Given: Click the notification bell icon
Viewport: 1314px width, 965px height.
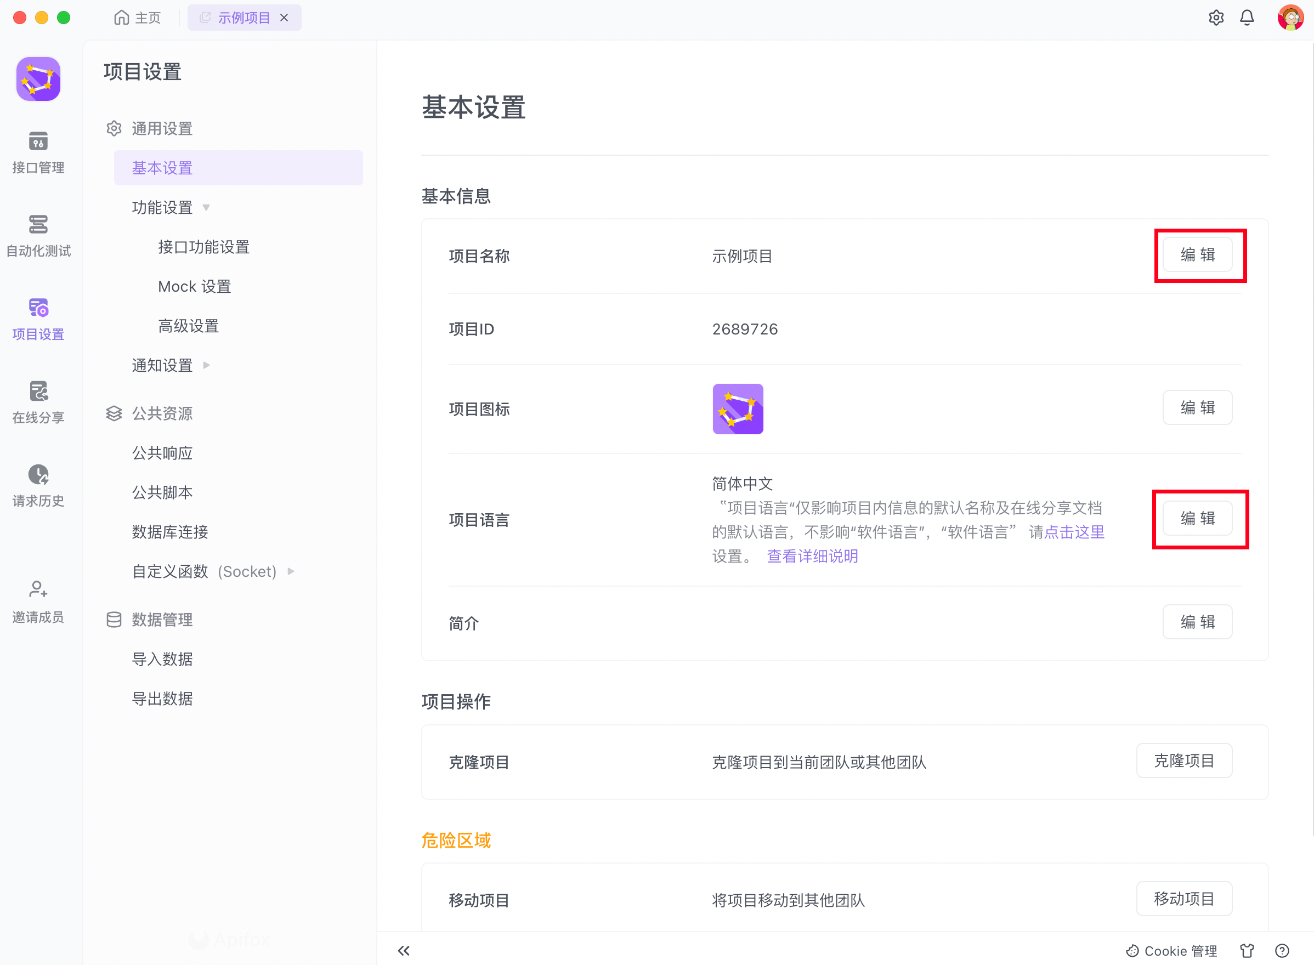Looking at the screenshot, I should [1247, 18].
